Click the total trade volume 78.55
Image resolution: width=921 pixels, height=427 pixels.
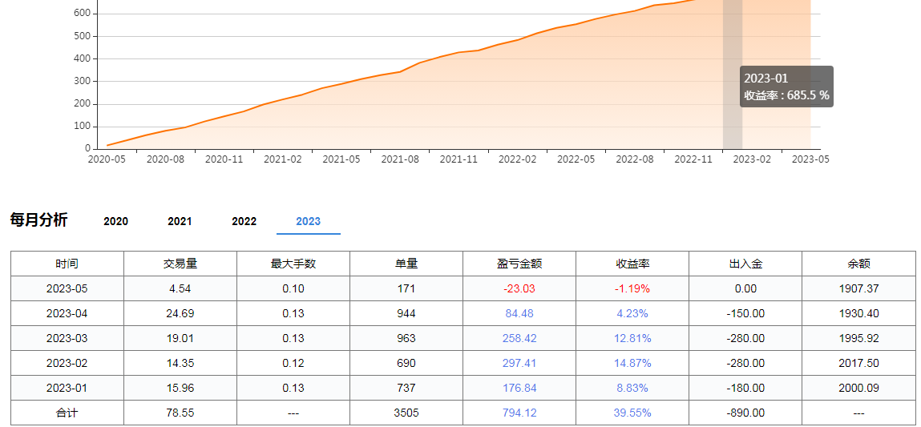(x=180, y=413)
